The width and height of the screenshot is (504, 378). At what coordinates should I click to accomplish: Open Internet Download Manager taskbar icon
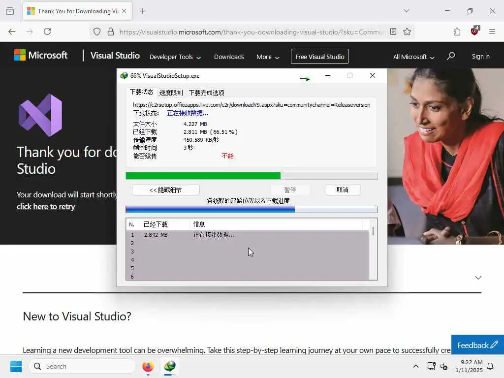pos(170,366)
